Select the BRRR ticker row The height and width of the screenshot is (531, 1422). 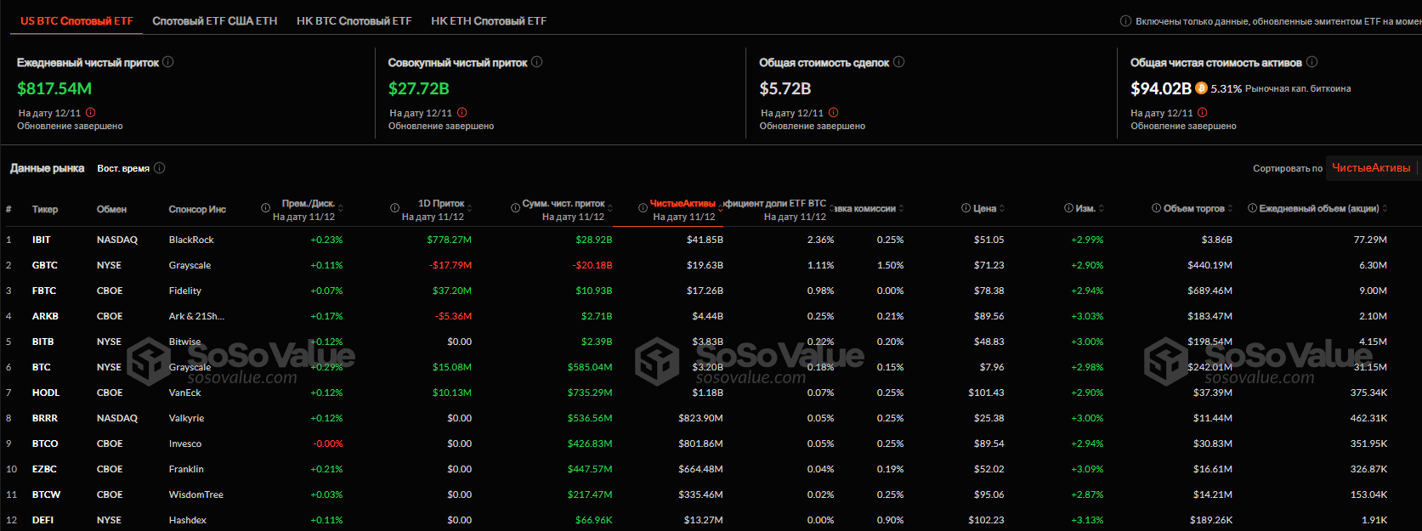pos(711,418)
